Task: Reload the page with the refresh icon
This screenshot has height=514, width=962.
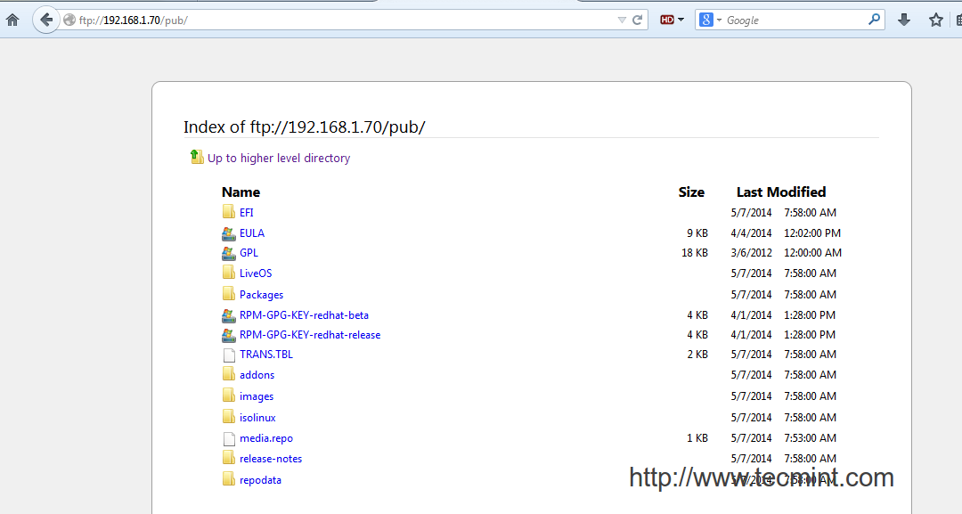Action: pyautogui.click(x=638, y=20)
